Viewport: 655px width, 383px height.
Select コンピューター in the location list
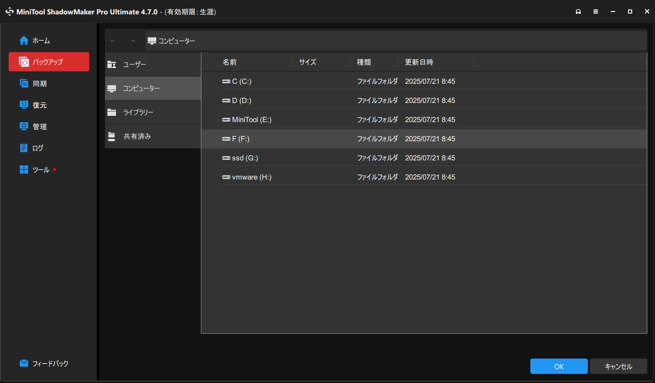click(x=153, y=89)
